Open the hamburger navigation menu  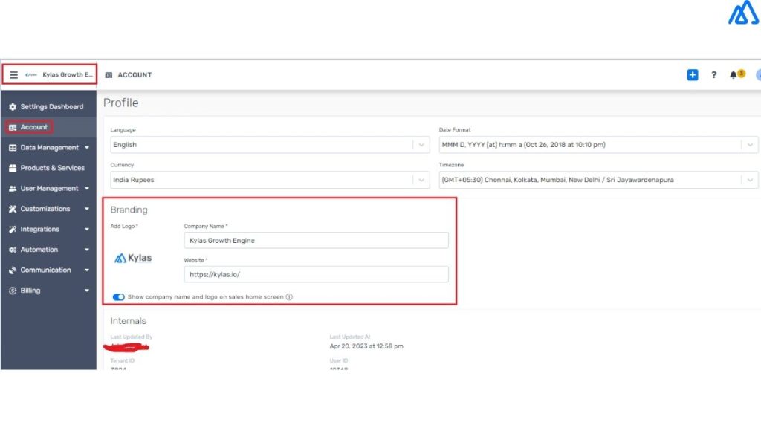[x=13, y=75]
